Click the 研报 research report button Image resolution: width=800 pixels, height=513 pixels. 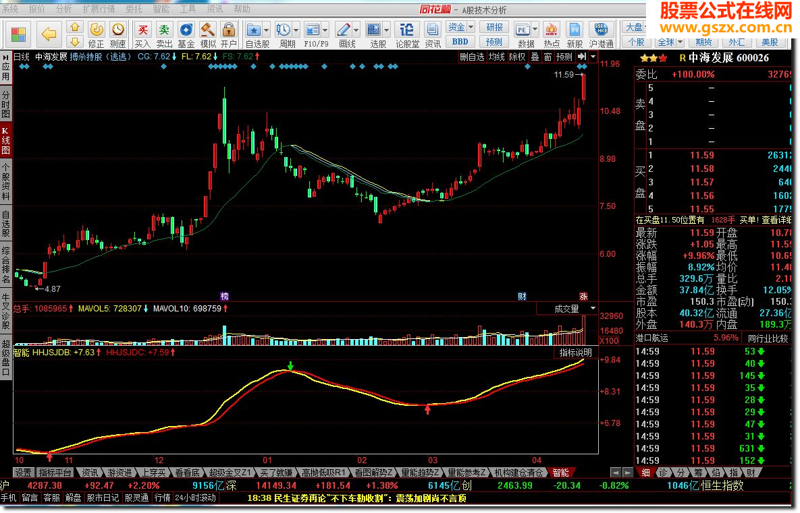tap(494, 27)
